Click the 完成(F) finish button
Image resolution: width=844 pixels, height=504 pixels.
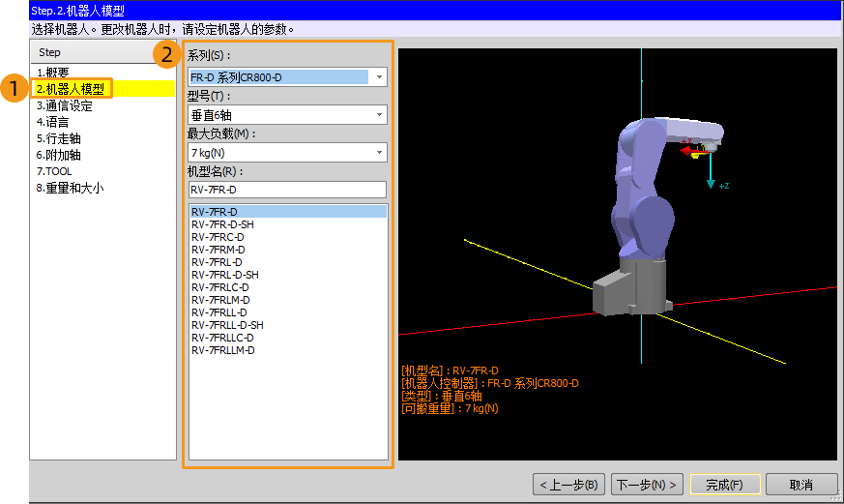coord(724,485)
